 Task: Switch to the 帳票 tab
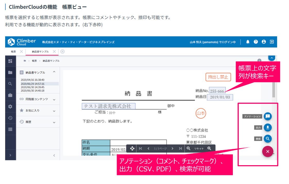pyautogui.click(x=13, y=52)
